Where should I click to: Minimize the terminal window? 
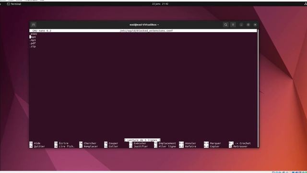pos(241,25)
